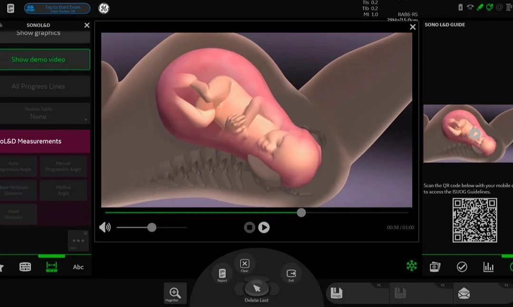The width and height of the screenshot is (513, 307).
Task: Click the 00:38 / 01:00 time display
Action: click(x=400, y=228)
